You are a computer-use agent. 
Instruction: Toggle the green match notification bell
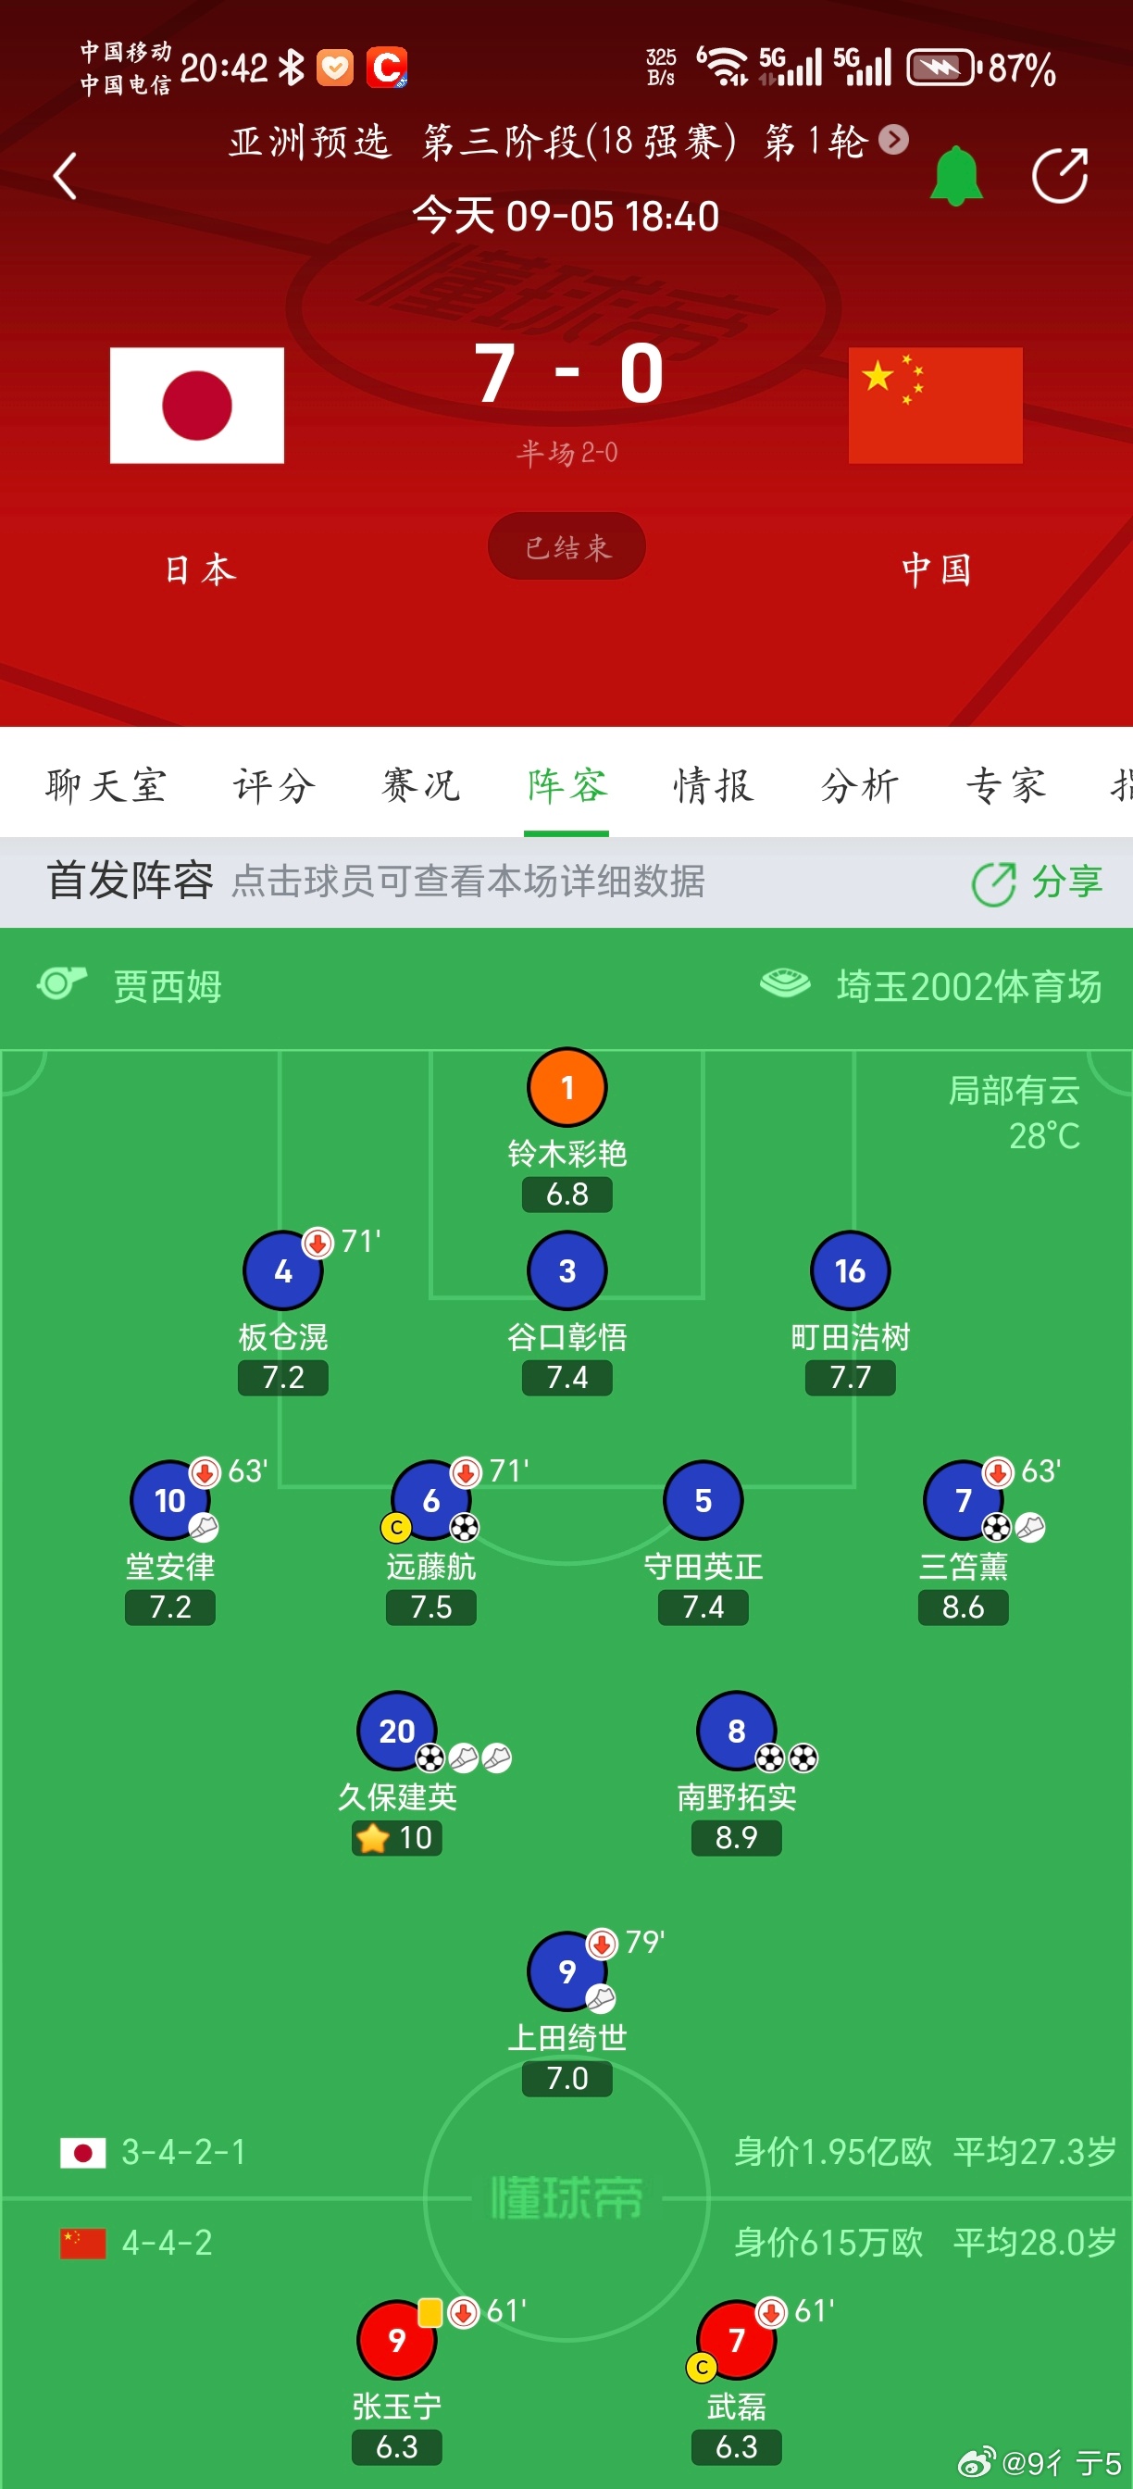pyautogui.click(x=955, y=176)
